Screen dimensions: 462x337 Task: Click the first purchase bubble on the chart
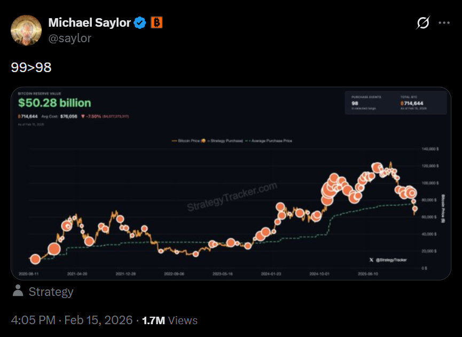[35, 259]
